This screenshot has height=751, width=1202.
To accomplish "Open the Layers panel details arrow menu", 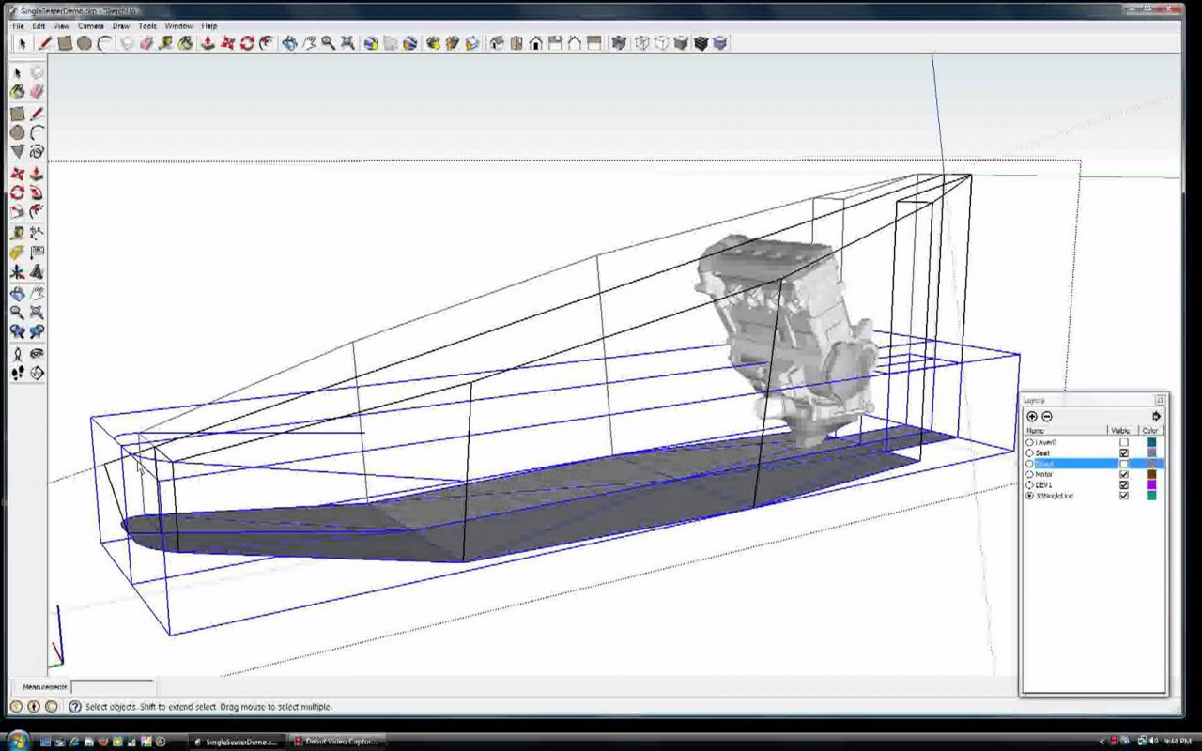I will point(1156,417).
